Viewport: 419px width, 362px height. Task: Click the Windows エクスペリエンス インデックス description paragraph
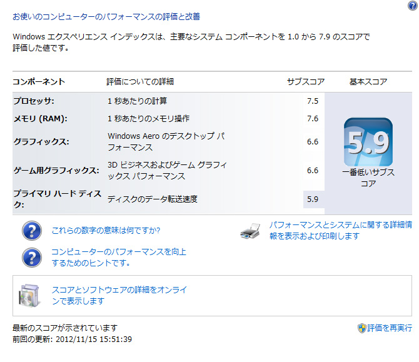(x=191, y=43)
